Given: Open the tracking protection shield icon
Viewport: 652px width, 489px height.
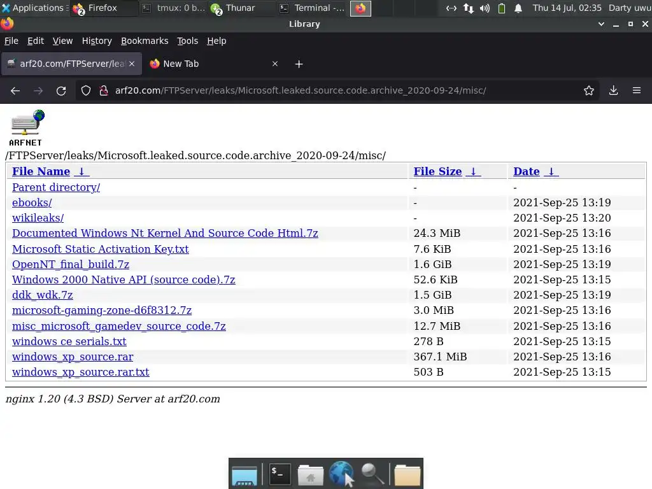Looking at the screenshot, I should 86,90.
